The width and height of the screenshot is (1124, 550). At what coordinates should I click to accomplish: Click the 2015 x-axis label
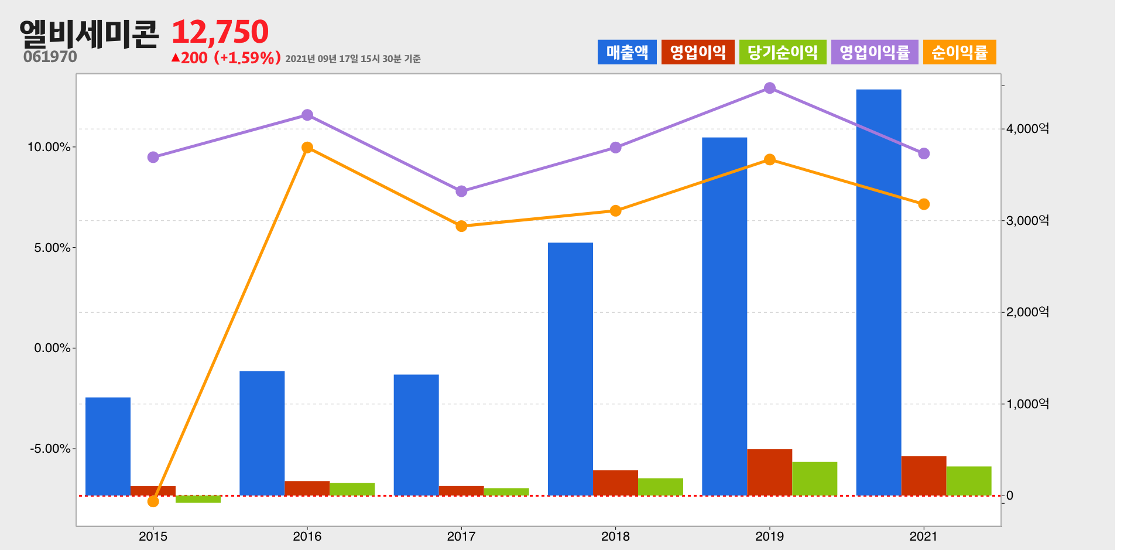click(x=153, y=537)
